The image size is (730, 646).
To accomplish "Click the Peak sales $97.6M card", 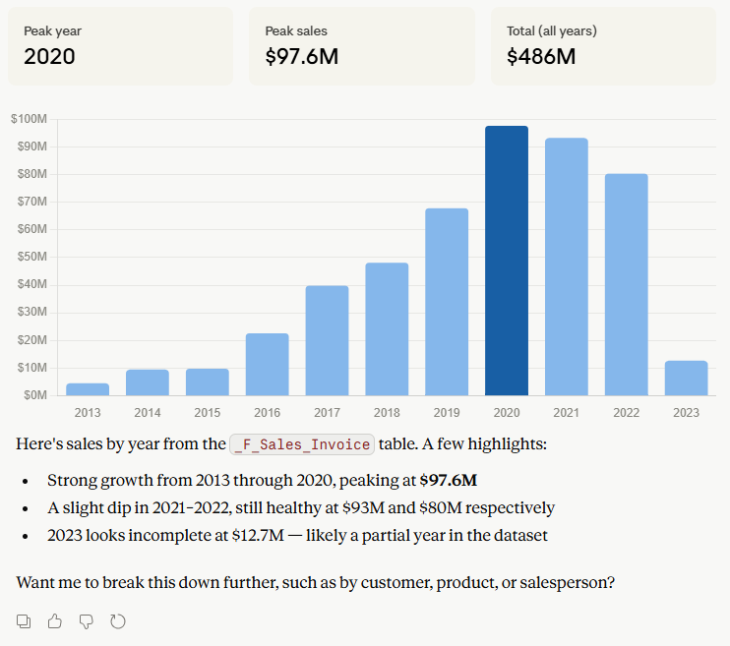I will click(x=362, y=46).
